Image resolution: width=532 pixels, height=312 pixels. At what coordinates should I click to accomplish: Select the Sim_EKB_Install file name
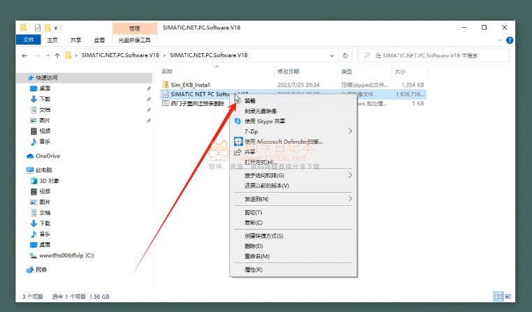coord(191,84)
